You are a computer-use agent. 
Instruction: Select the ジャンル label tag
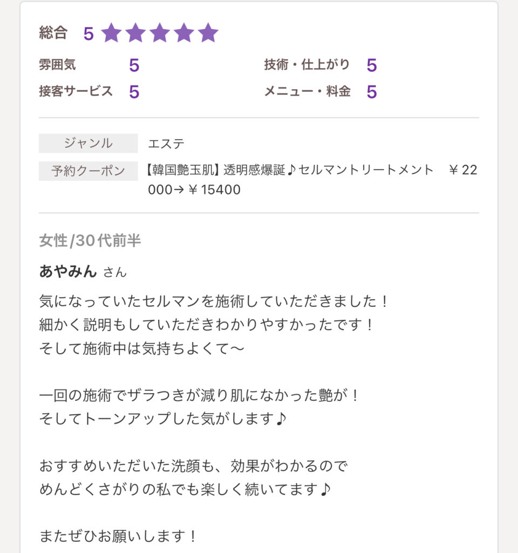coord(88,143)
